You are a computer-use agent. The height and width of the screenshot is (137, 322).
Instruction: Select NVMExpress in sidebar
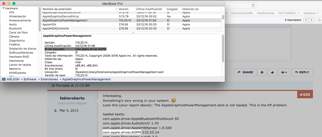17,73
